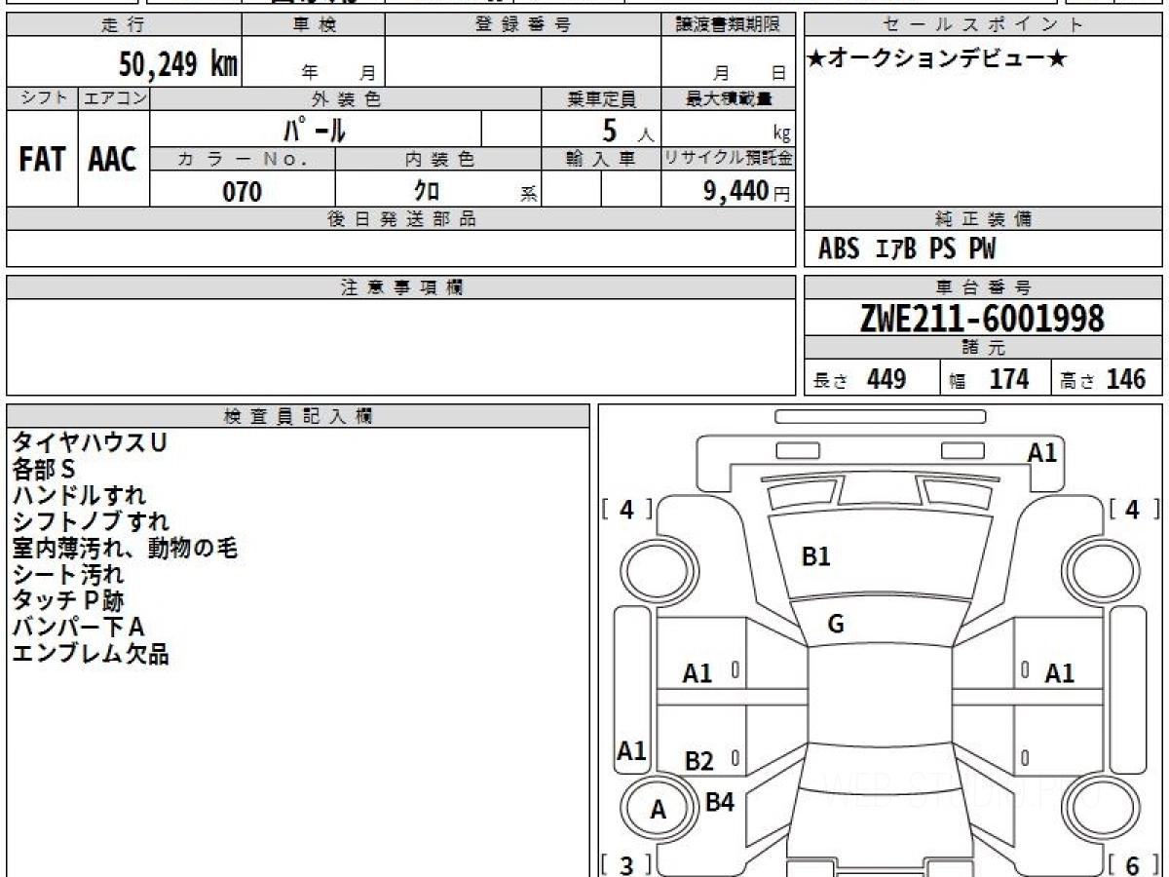Viewport: 1169px width, 877px height.
Task: Select the [ 3 ] tire rating
Action: (x=627, y=865)
